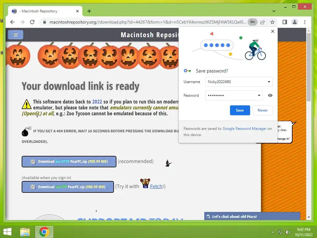
Task: Go back to the previous page
Action: [12, 22]
